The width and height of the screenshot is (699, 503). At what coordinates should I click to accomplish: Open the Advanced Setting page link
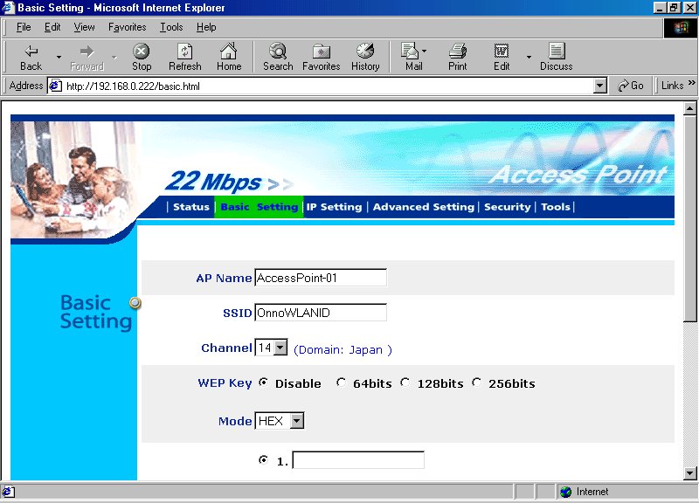(x=423, y=207)
